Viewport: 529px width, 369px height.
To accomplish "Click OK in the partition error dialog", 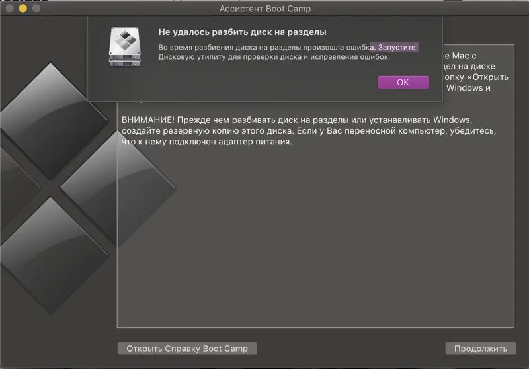I will click(403, 82).
